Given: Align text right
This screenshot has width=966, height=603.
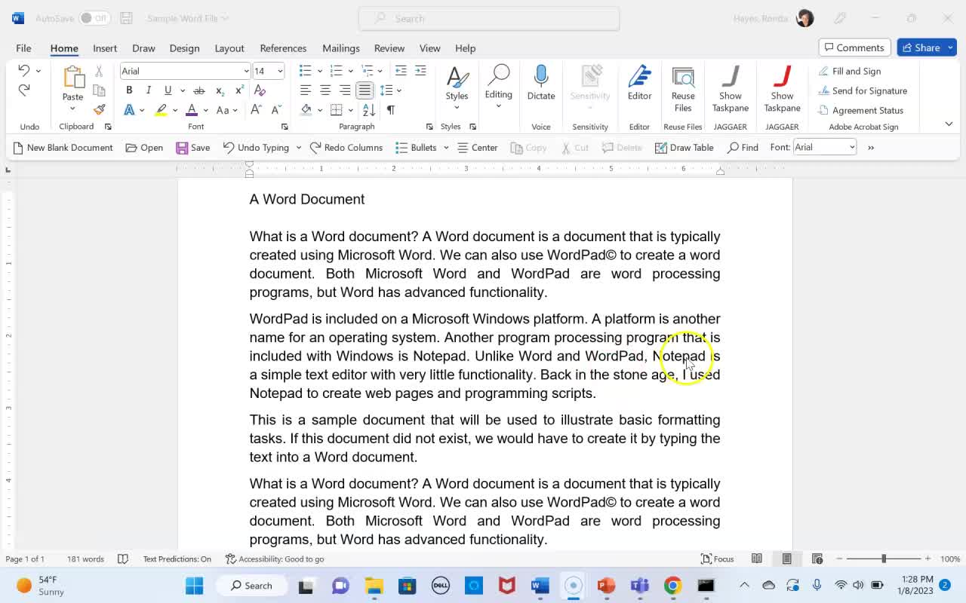Looking at the screenshot, I should (345, 90).
